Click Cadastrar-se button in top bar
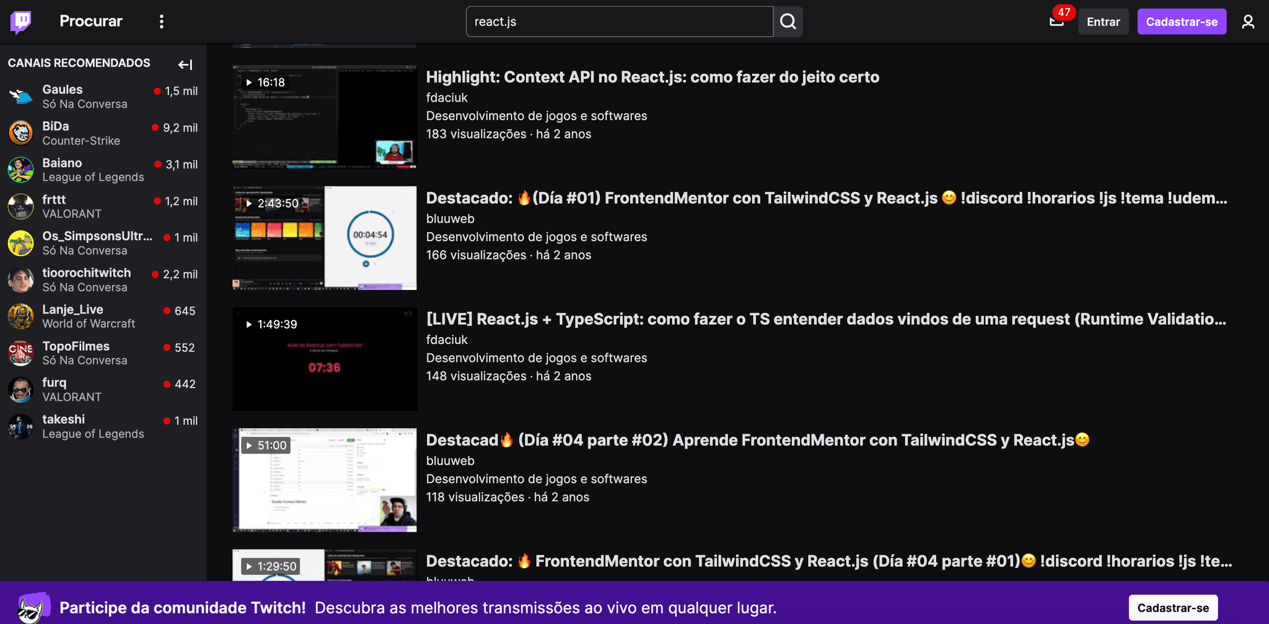1269x624 pixels. point(1181,22)
